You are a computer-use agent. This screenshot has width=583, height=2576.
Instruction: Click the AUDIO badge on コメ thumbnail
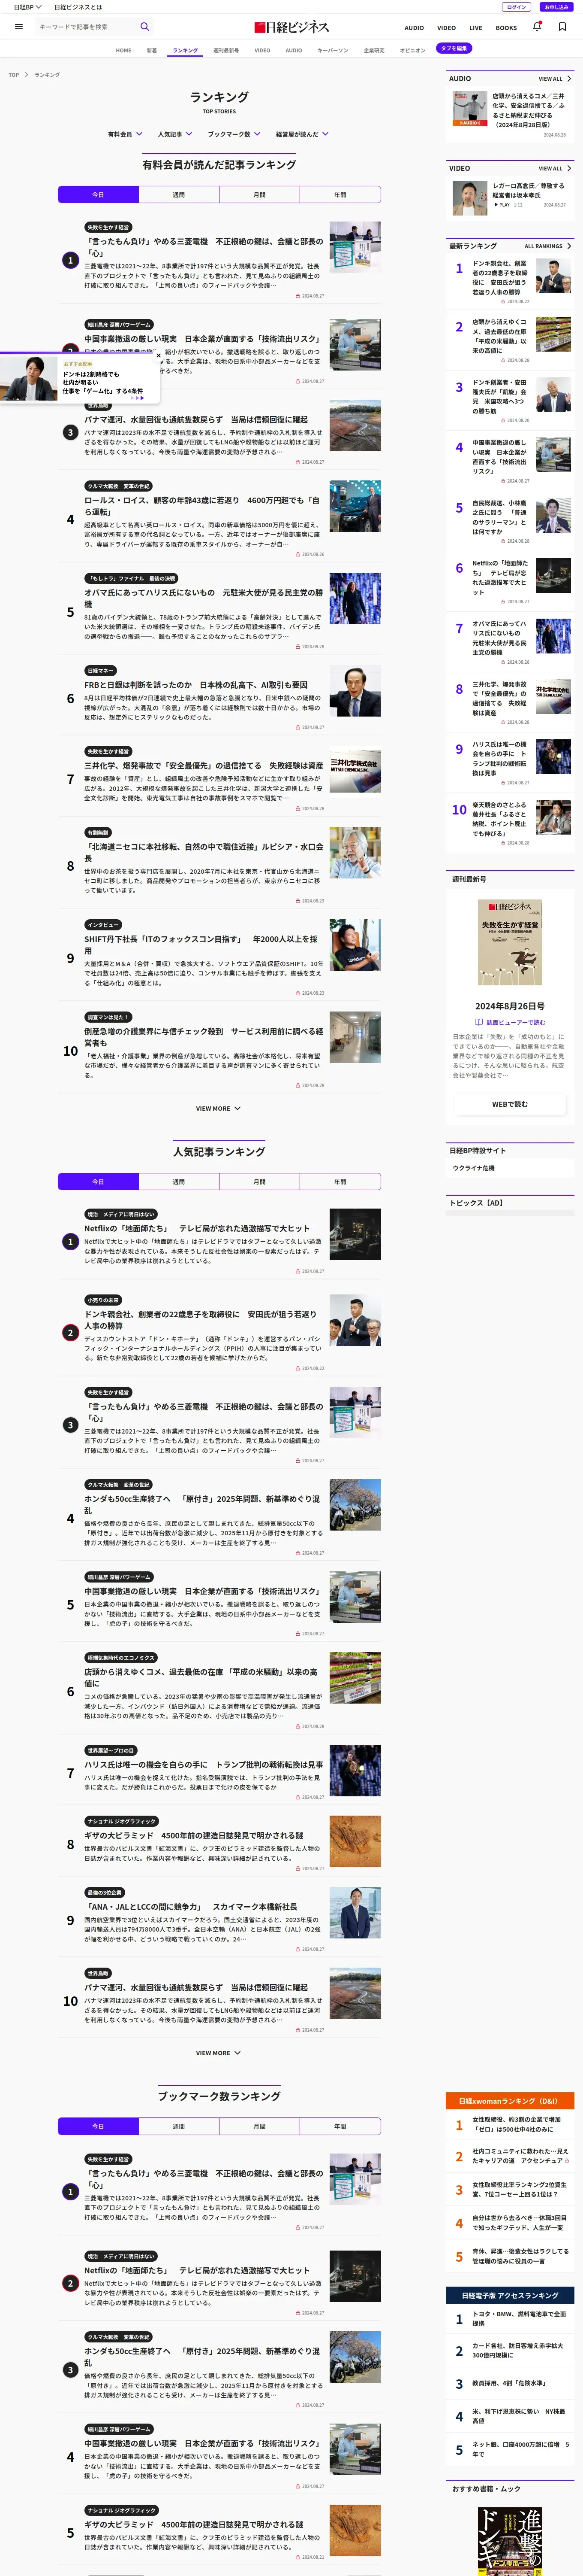(469, 122)
